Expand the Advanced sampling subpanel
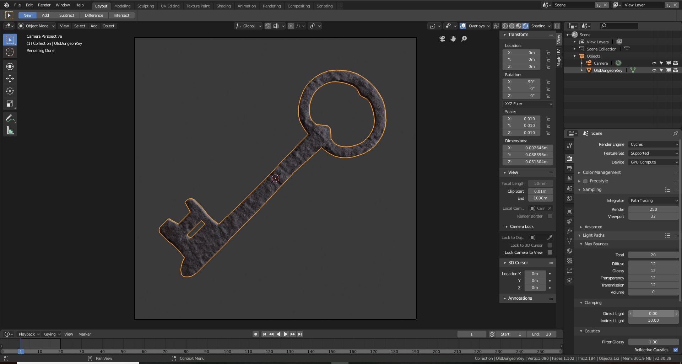This screenshot has width=682, height=364. pyautogui.click(x=593, y=227)
